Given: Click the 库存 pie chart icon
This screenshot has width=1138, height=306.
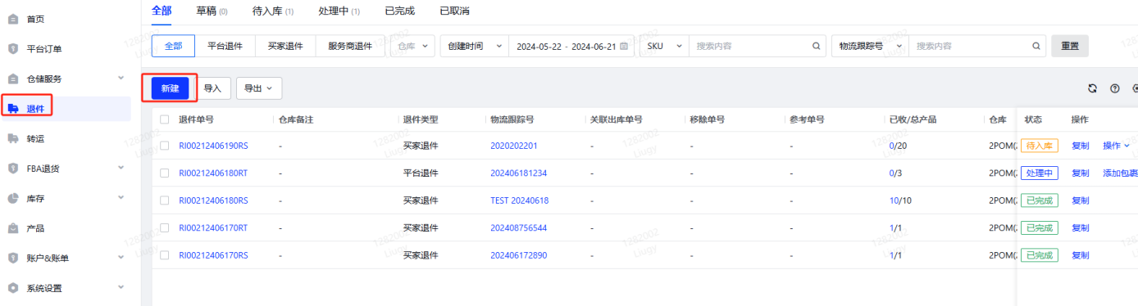Looking at the screenshot, I should (x=13, y=198).
